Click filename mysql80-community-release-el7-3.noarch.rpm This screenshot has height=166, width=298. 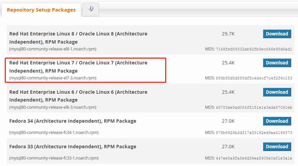tap(53, 78)
